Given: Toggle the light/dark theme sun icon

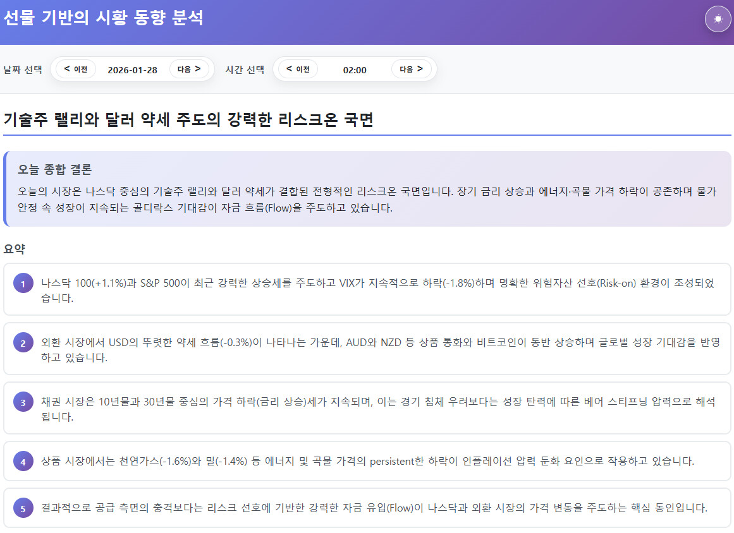Looking at the screenshot, I should click(718, 18).
